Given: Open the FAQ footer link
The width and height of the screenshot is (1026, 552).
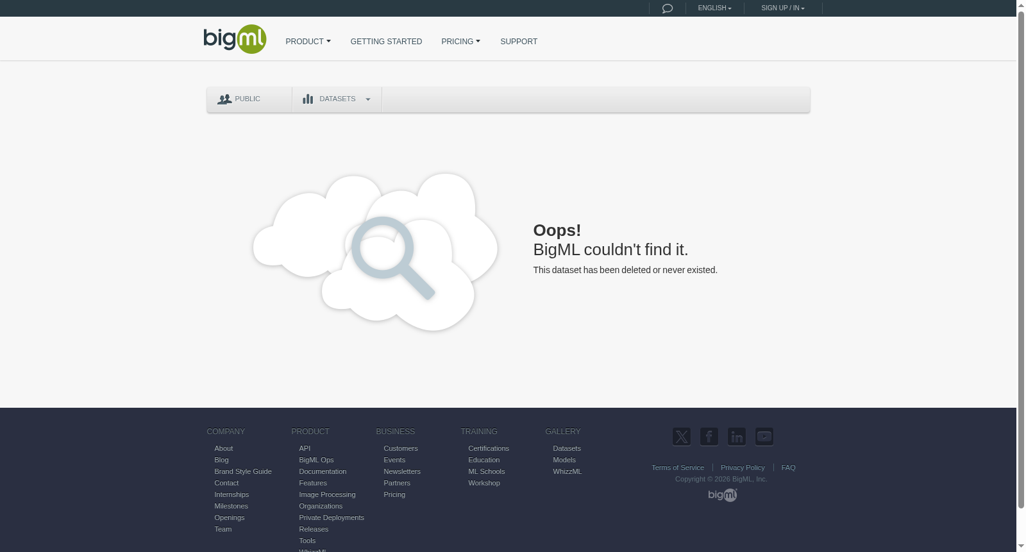Looking at the screenshot, I should coord(788,468).
